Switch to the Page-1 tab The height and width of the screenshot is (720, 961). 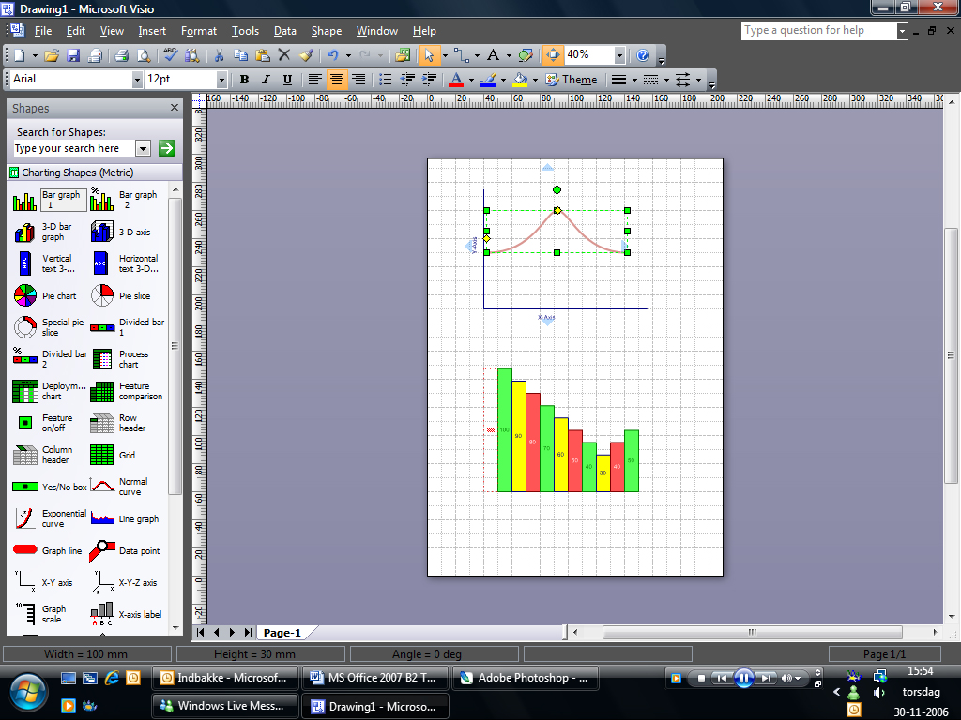[282, 633]
